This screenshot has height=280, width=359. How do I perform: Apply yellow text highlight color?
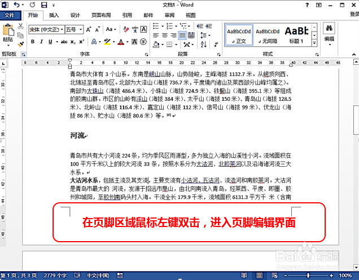coord(107,42)
